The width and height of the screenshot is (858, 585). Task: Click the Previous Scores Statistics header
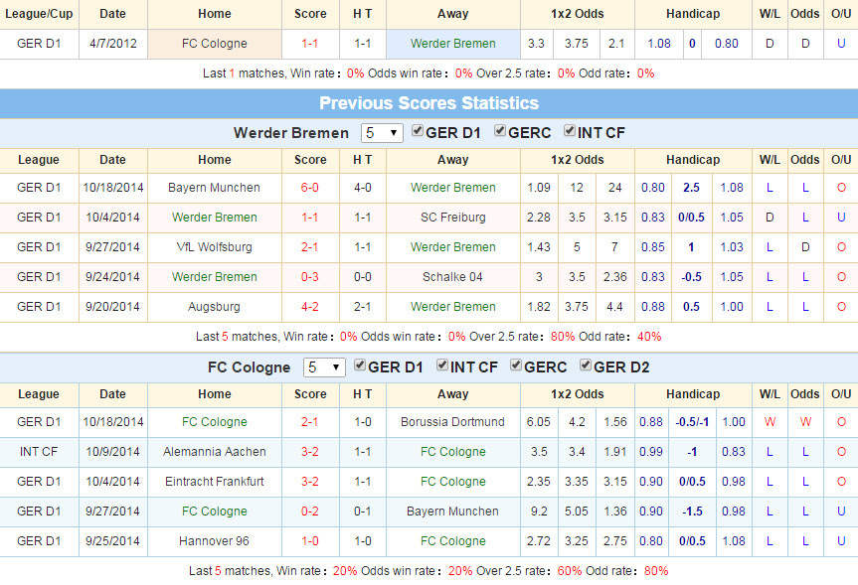click(x=429, y=102)
